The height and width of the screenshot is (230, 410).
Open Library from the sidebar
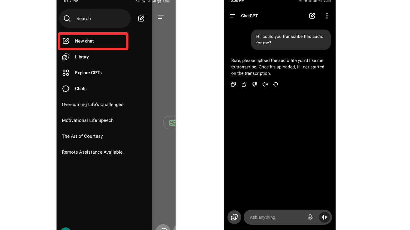point(82,57)
